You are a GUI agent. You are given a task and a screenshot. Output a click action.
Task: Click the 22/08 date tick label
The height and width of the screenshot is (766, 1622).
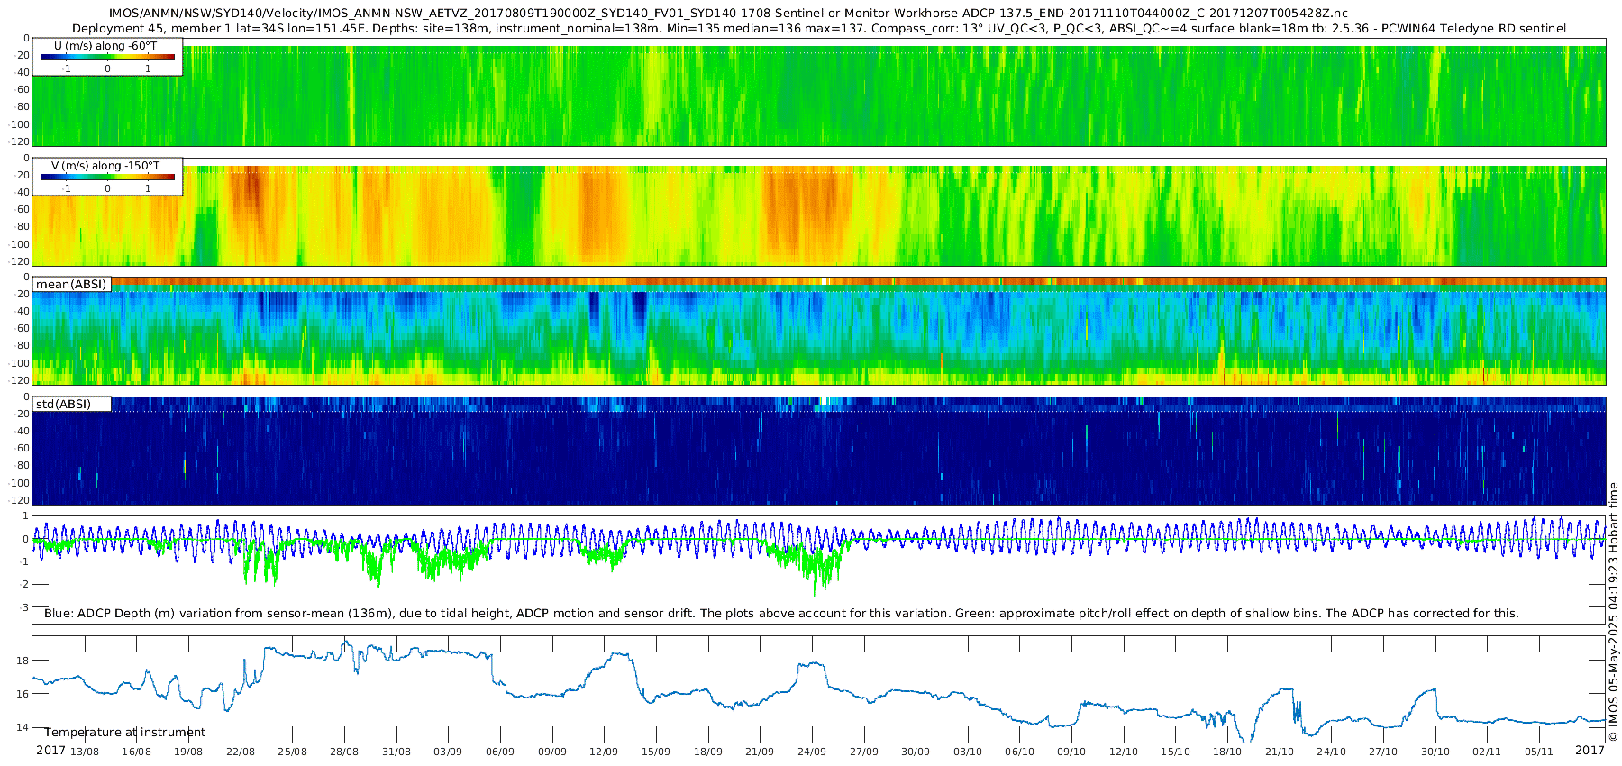click(x=241, y=752)
